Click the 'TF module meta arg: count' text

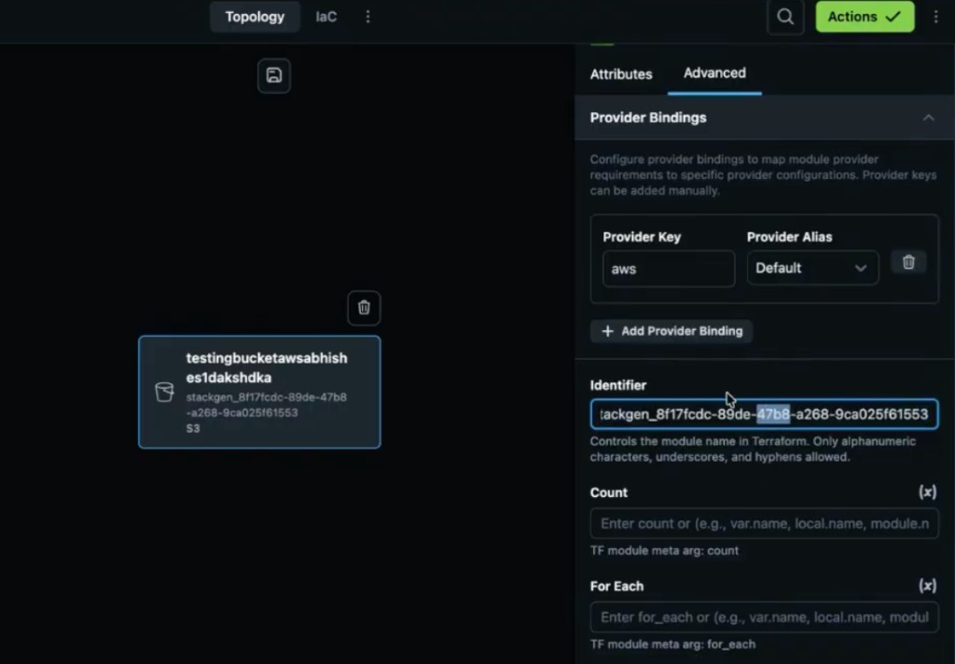pyautogui.click(x=664, y=550)
